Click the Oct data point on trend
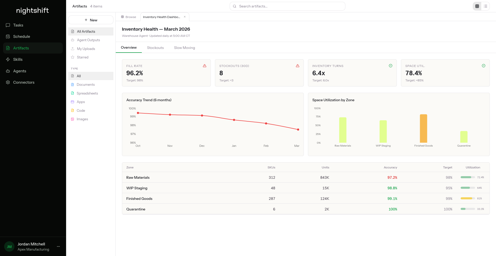Viewport: 496px width, 256px height. pos(138,113)
